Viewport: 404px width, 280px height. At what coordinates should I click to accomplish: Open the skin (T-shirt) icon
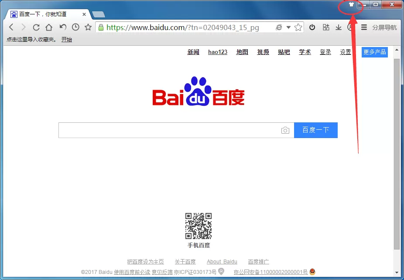pos(351,4)
